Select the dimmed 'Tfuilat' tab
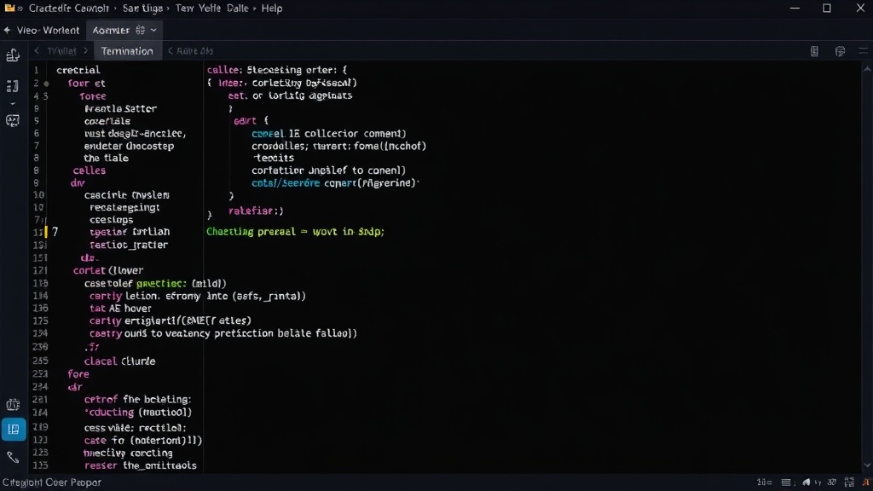Viewport: 873px width, 491px height. [x=61, y=50]
